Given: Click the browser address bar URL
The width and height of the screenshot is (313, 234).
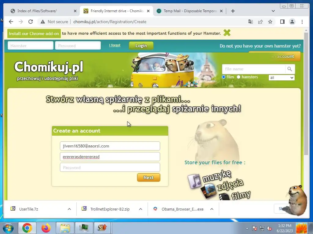Looking at the screenshot, I should tap(110, 22).
